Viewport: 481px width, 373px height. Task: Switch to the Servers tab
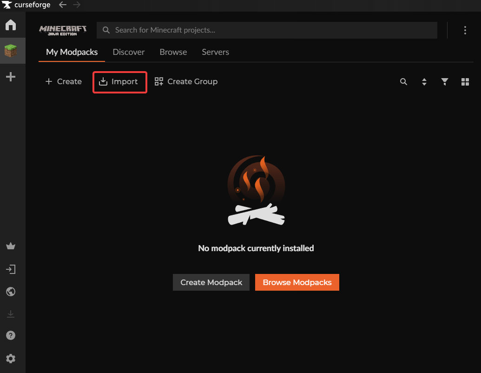click(215, 52)
